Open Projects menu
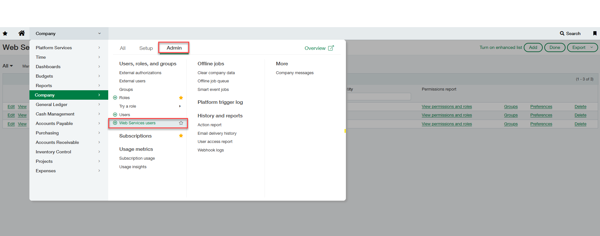The width and height of the screenshot is (600, 236). (69, 161)
